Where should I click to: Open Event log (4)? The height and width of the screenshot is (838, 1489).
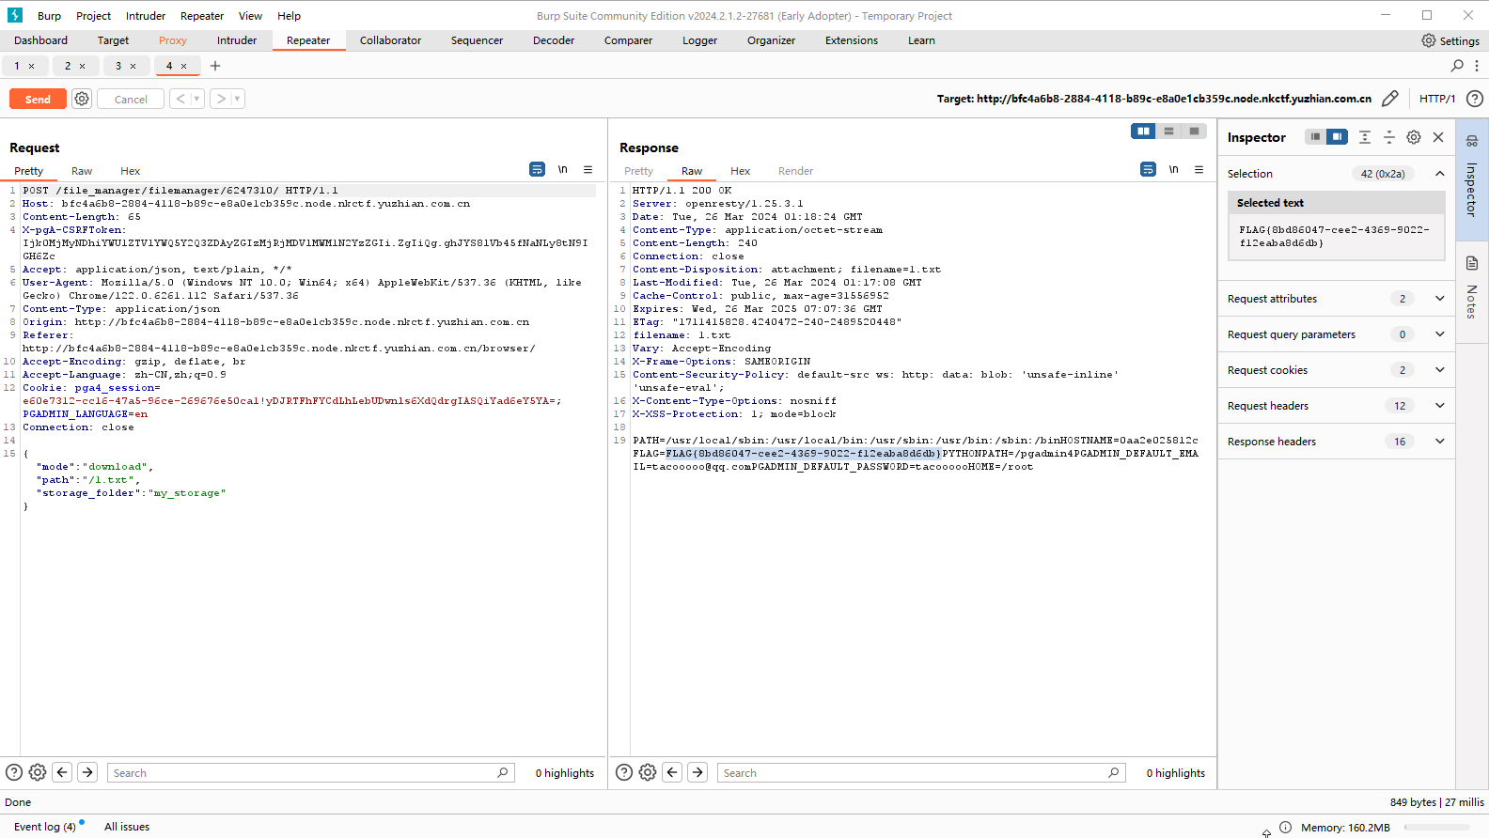pos(44,827)
